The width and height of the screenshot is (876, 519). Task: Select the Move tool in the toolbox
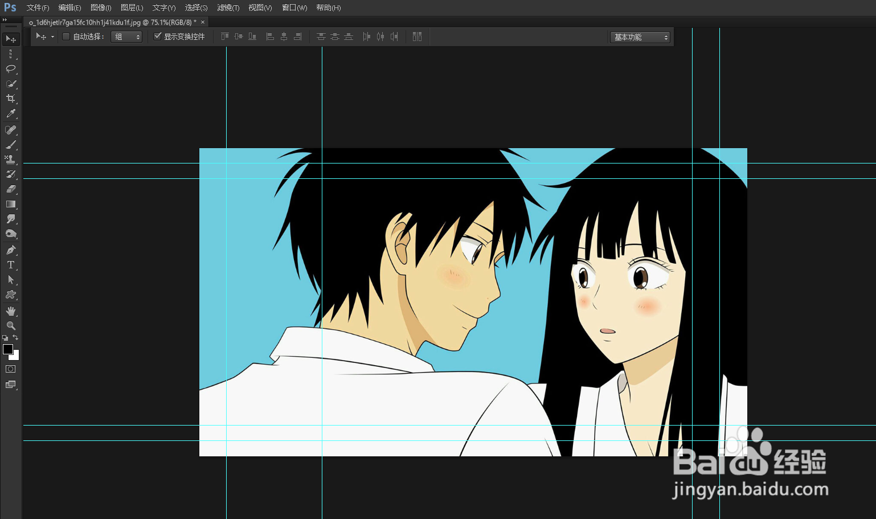tap(11, 39)
